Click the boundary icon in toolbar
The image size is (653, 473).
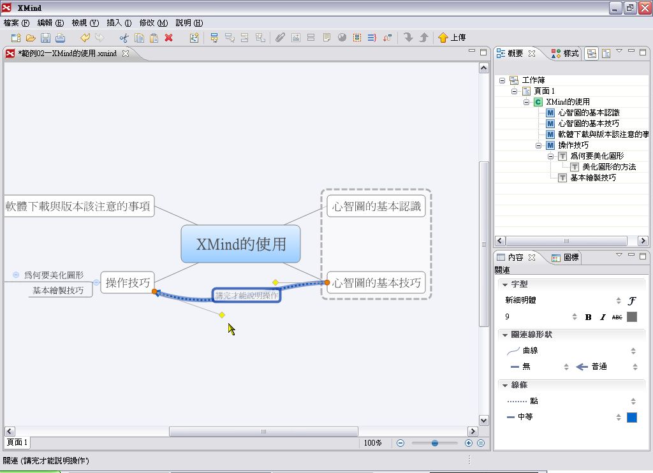(x=357, y=38)
